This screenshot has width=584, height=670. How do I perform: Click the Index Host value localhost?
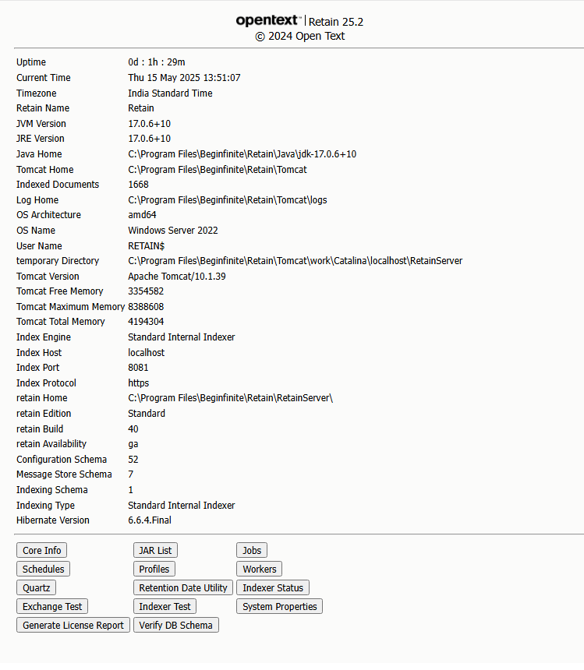[x=147, y=353]
